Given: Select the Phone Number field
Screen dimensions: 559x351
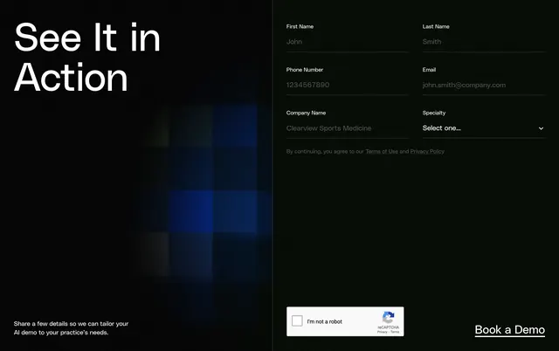Looking at the screenshot, I should click(x=348, y=86).
